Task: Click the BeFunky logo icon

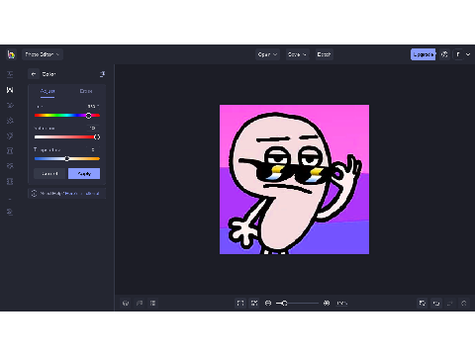Action: [11, 54]
